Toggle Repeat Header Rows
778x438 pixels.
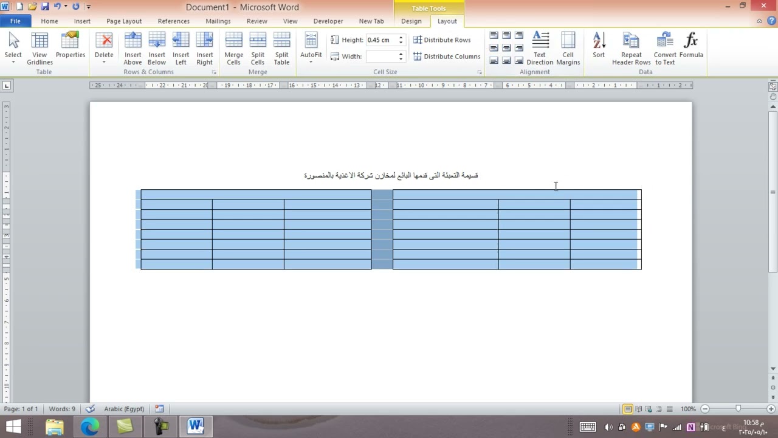pos(631,49)
